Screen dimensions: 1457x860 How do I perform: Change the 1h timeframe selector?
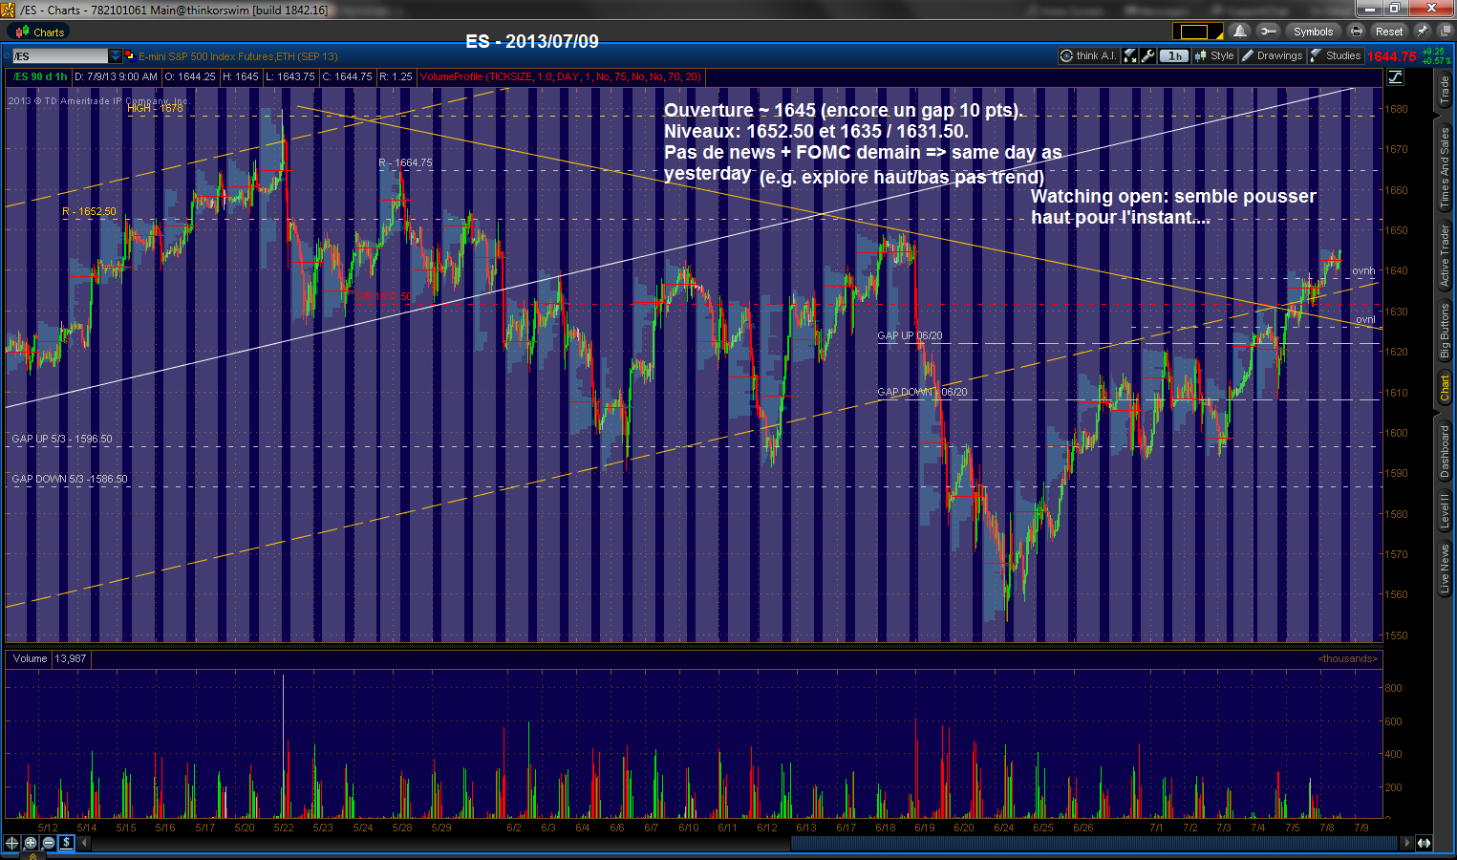pyautogui.click(x=1174, y=56)
